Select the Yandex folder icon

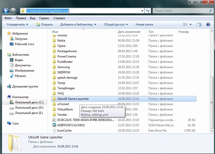tap(54, 115)
